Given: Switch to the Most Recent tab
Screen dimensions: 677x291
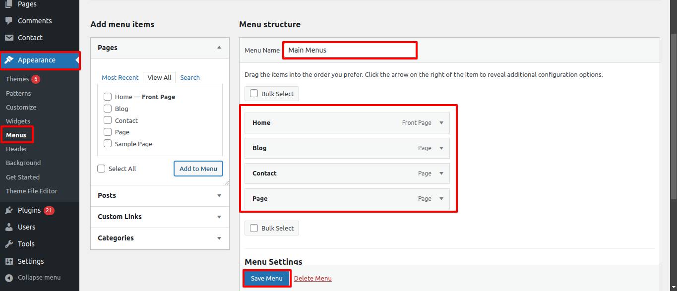Looking at the screenshot, I should pyautogui.click(x=120, y=77).
